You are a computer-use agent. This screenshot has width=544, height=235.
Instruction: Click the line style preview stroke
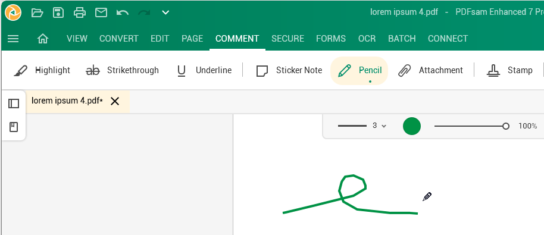coord(352,126)
